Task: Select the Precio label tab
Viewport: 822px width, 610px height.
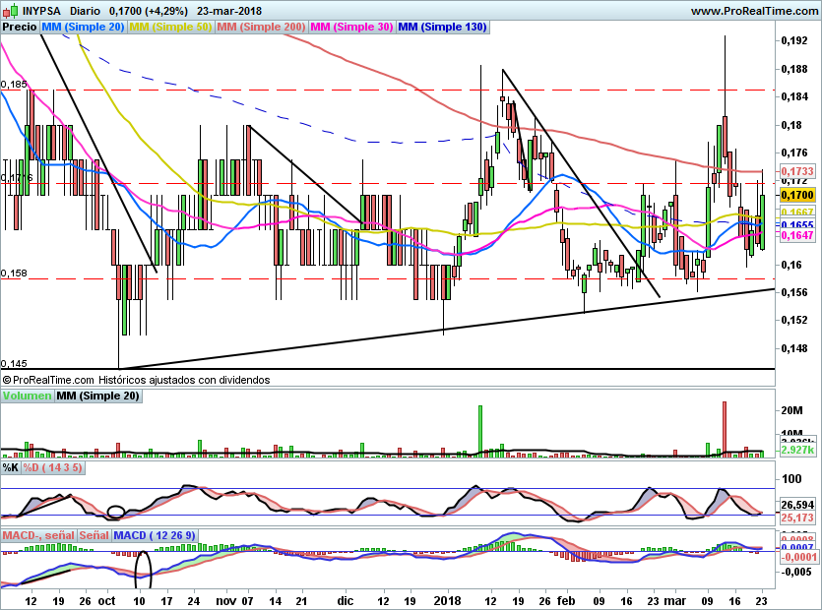Action: (20, 27)
